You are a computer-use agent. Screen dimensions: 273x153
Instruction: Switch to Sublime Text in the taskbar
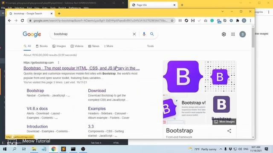coord(64,149)
